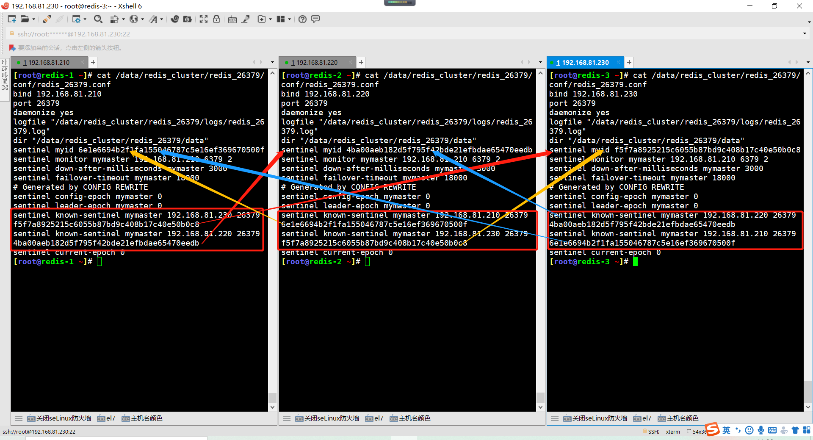The height and width of the screenshot is (440, 813).
Task: Click the Font 'A' icon
Action: [x=153, y=19]
